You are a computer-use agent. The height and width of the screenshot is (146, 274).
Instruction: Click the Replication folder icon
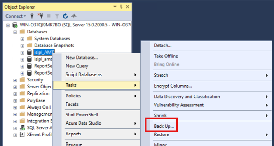[x=22, y=93]
